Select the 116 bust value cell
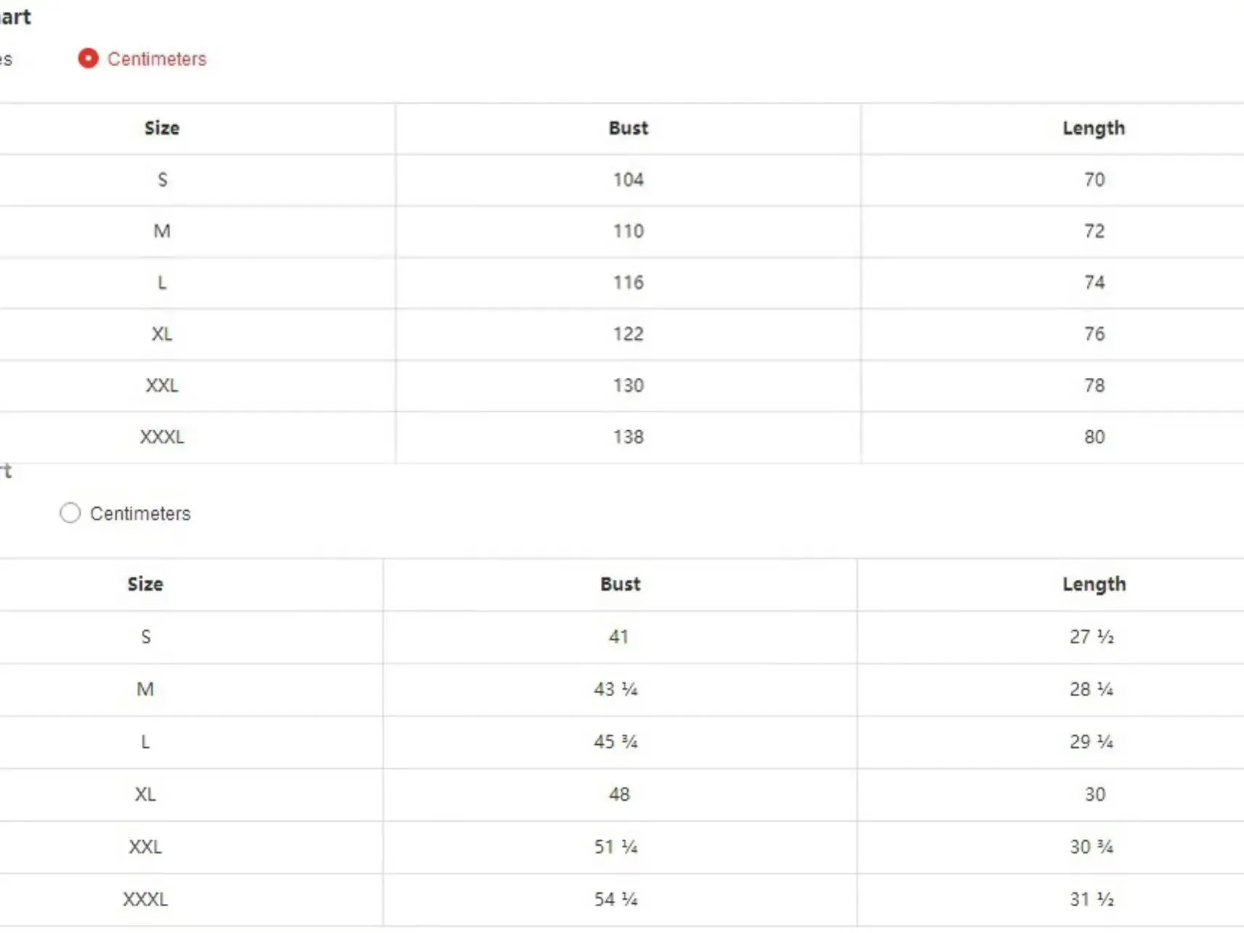Screen dimensions: 1244x933 coord(628,283)
